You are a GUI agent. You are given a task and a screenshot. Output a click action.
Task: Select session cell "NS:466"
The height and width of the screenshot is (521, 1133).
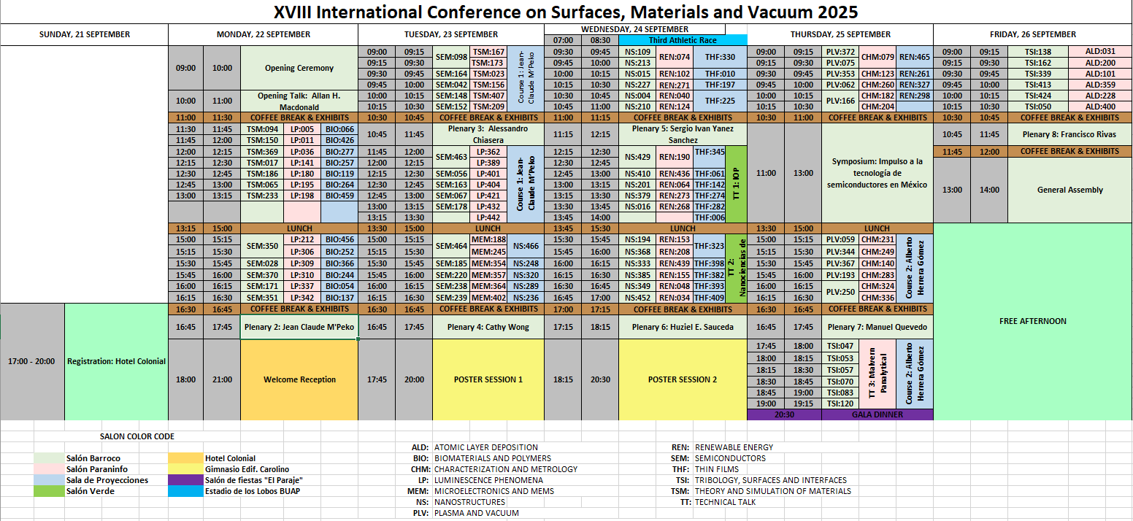click(x=526, y=246)
